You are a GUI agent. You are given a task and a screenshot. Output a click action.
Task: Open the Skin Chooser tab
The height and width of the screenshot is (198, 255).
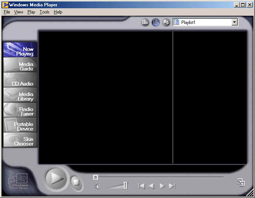[x=20, y=140]
